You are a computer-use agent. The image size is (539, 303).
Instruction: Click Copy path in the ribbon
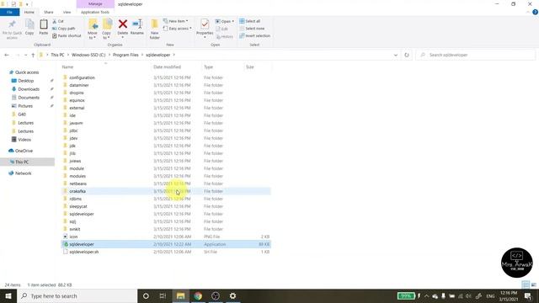tap(64, 29)
